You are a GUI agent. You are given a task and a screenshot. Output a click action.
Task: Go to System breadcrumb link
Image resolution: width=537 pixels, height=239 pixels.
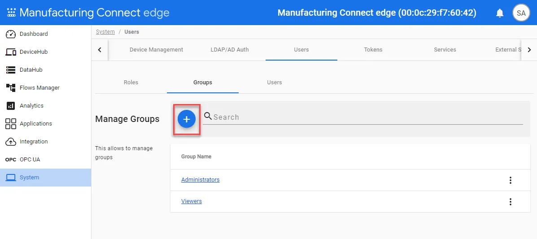click(x=105, y=32)
